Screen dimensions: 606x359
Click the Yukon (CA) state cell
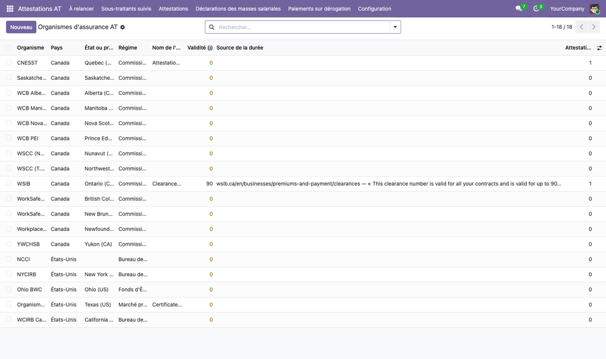(x=98, y=244)
